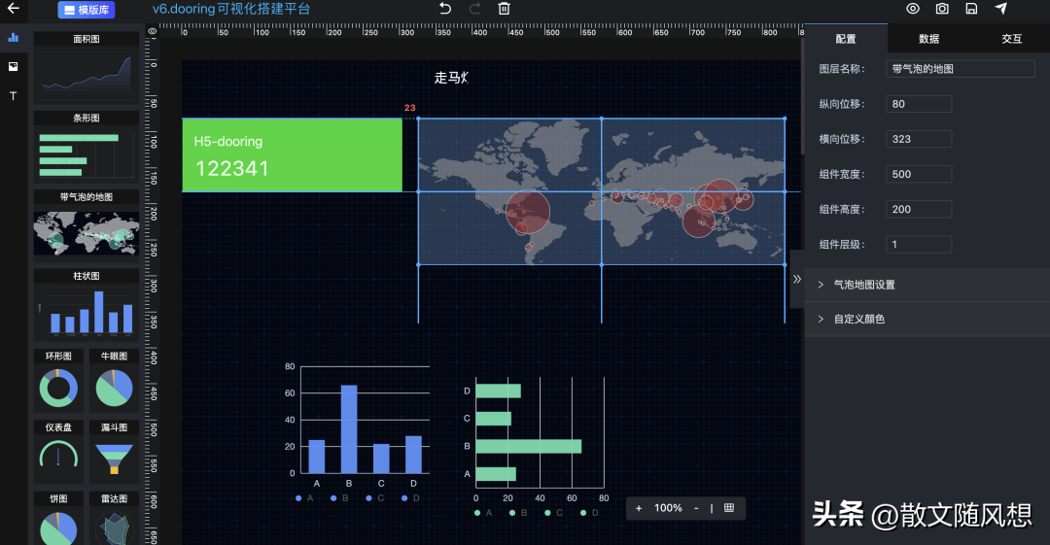Switch to the 交互 tab
The width and height of the screenshot is (1050, 545).
pyautogui.click(x=1011, y=39)
